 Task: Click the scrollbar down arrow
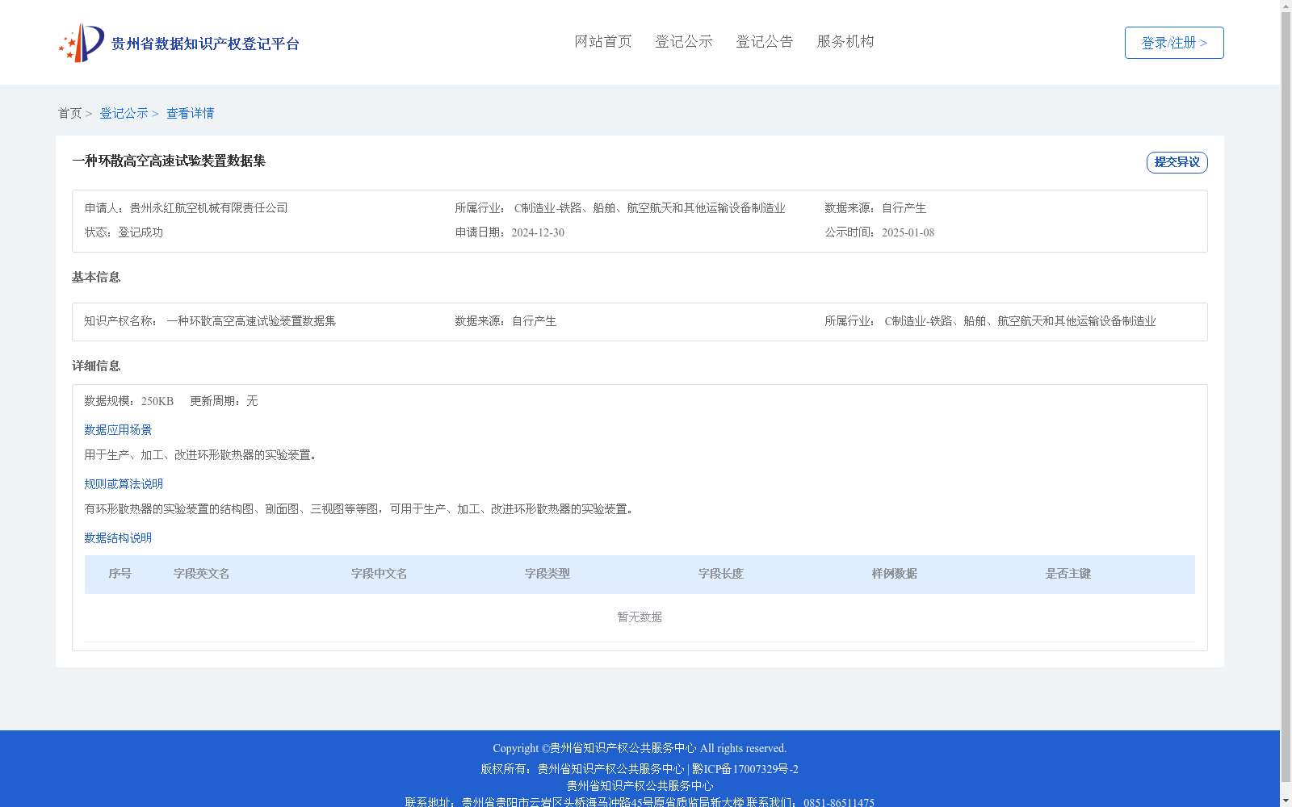(1286, 801)
